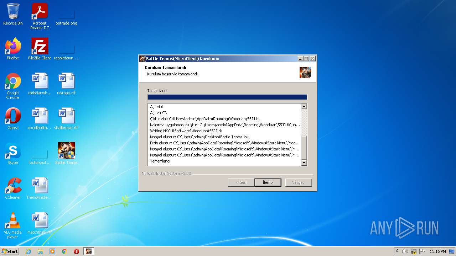456x256 pixels.
Task: Minimize the installer window
Action: (x=300, y=59)
